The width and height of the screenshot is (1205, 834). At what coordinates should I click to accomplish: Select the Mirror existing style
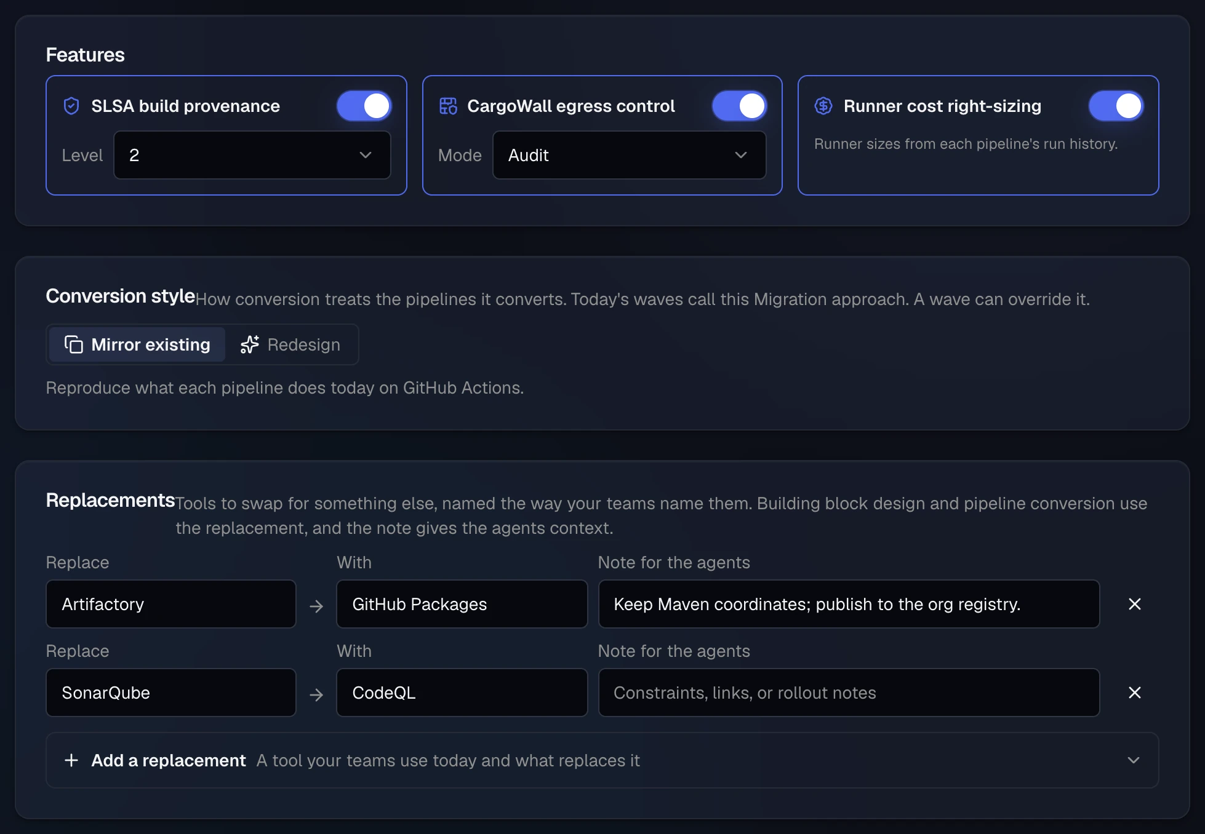137,344
